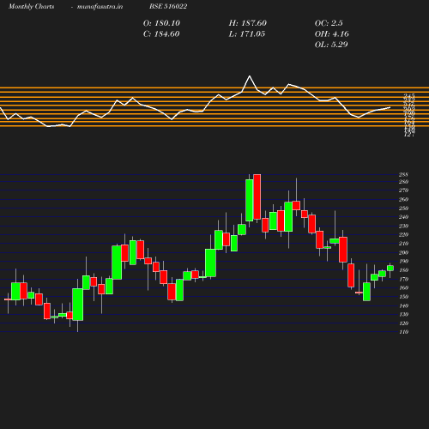Click the 140 price axis label

[403, 305]
